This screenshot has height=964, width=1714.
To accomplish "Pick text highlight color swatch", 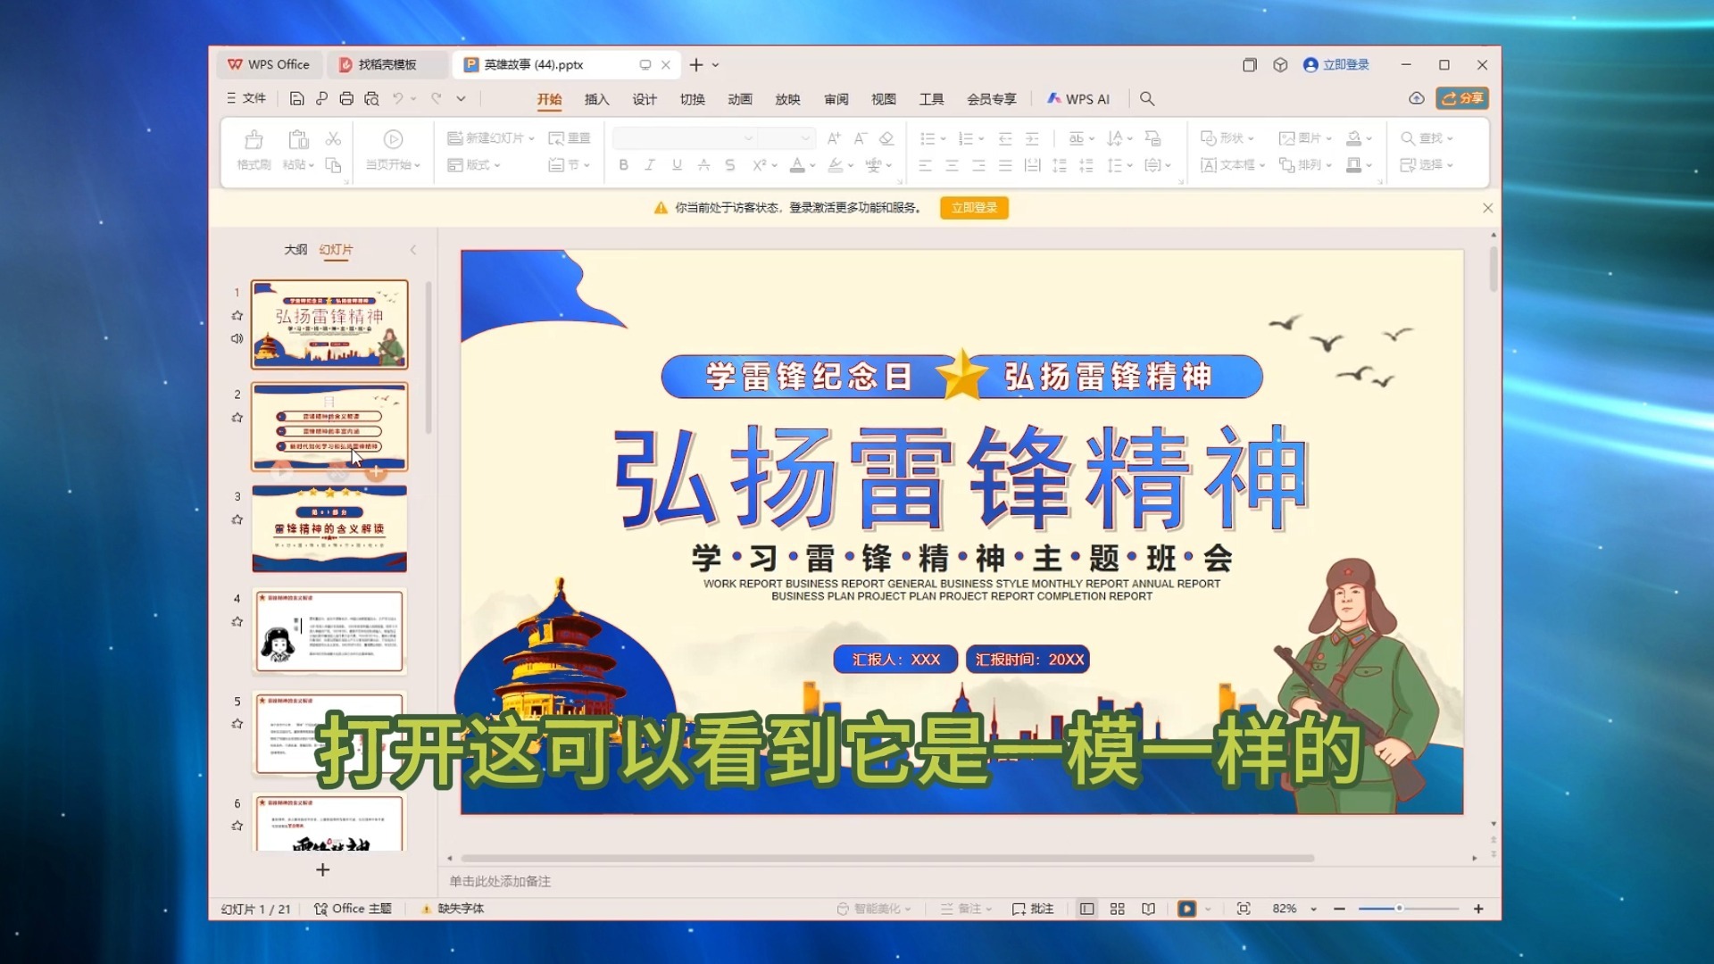I will [x=835, y=165].
